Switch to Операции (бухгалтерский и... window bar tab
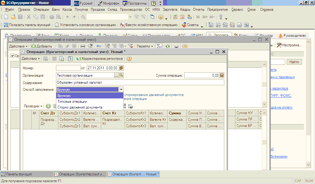315x184 pixels. (80, 174)
